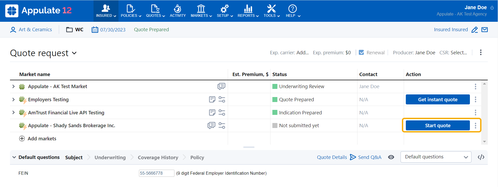Viewport: 498px width, 187px height.
Task: Open the Art & Ceramics insured link
Action: click(x=35, y=30)
